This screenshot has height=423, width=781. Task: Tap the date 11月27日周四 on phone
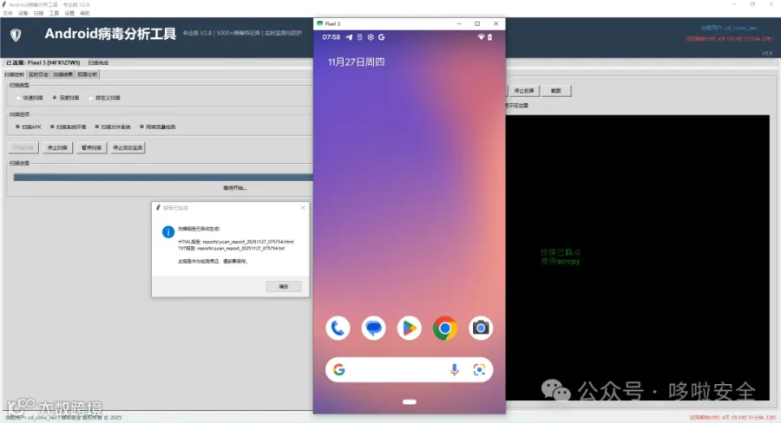[x=356, y=62]
